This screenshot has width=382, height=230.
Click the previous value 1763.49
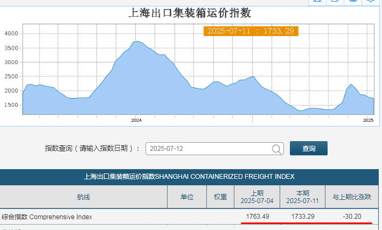(258, 217)
